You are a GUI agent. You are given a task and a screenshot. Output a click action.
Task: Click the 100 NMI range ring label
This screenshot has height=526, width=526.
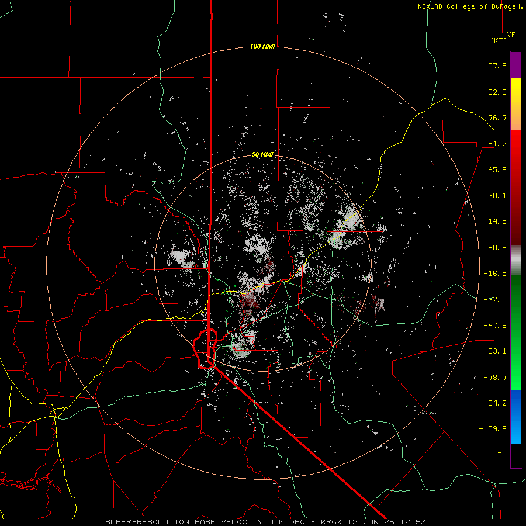click(x=262, y=46)
